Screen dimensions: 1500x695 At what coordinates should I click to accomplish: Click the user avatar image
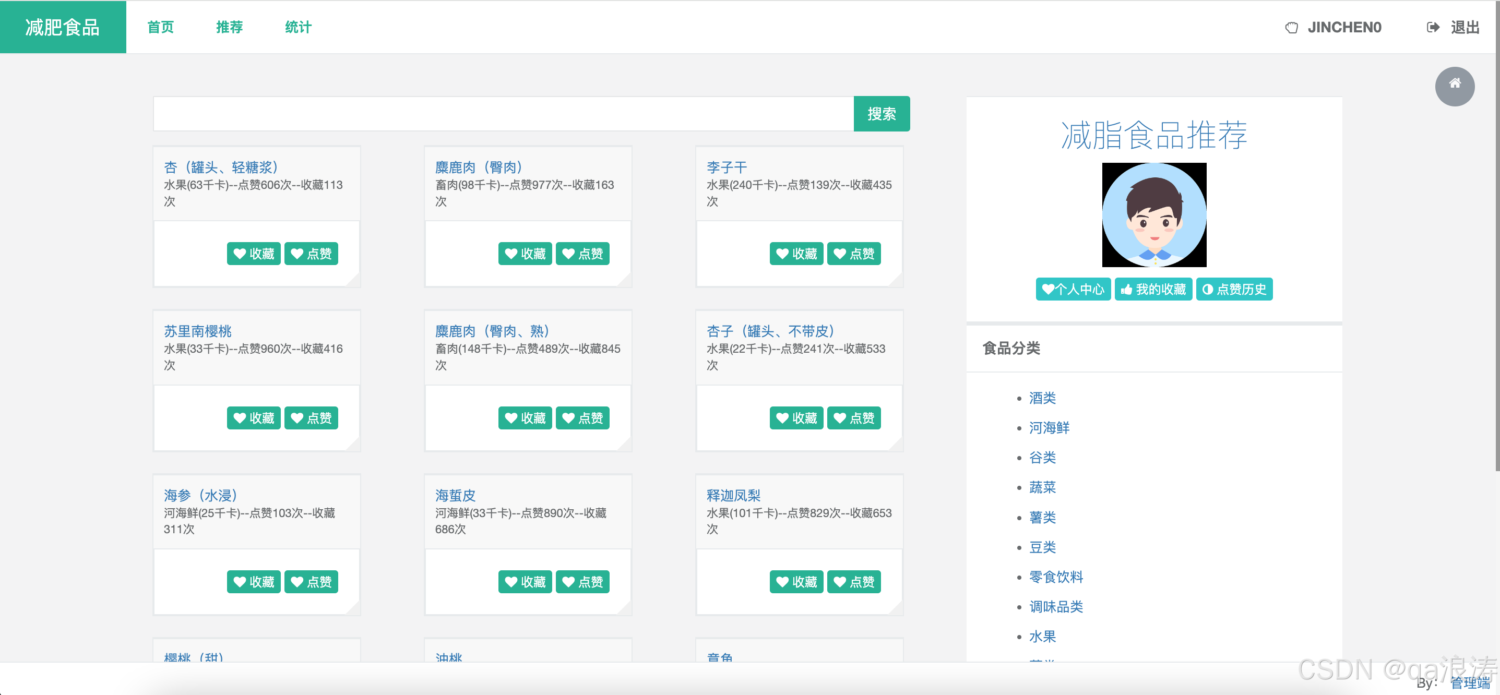[x=1153, y=215]
